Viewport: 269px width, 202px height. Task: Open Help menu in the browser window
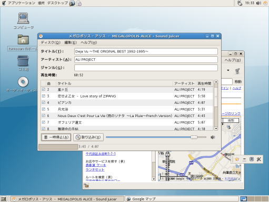233,60
